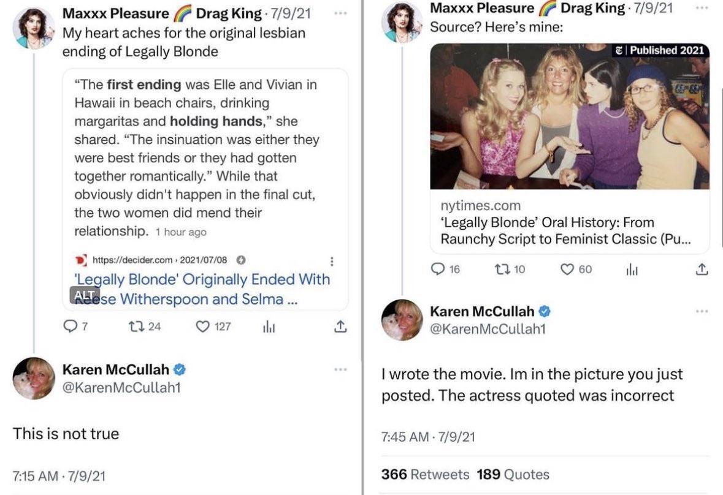This screenshot has width=723, height=495.
Task: Open more options on right Maxxx Pleasure tweet
Action: pos(702,9)
